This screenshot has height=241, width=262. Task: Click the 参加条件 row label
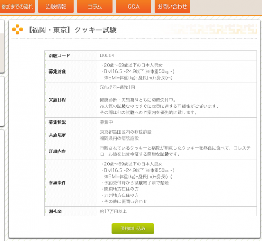pos(57,183)
